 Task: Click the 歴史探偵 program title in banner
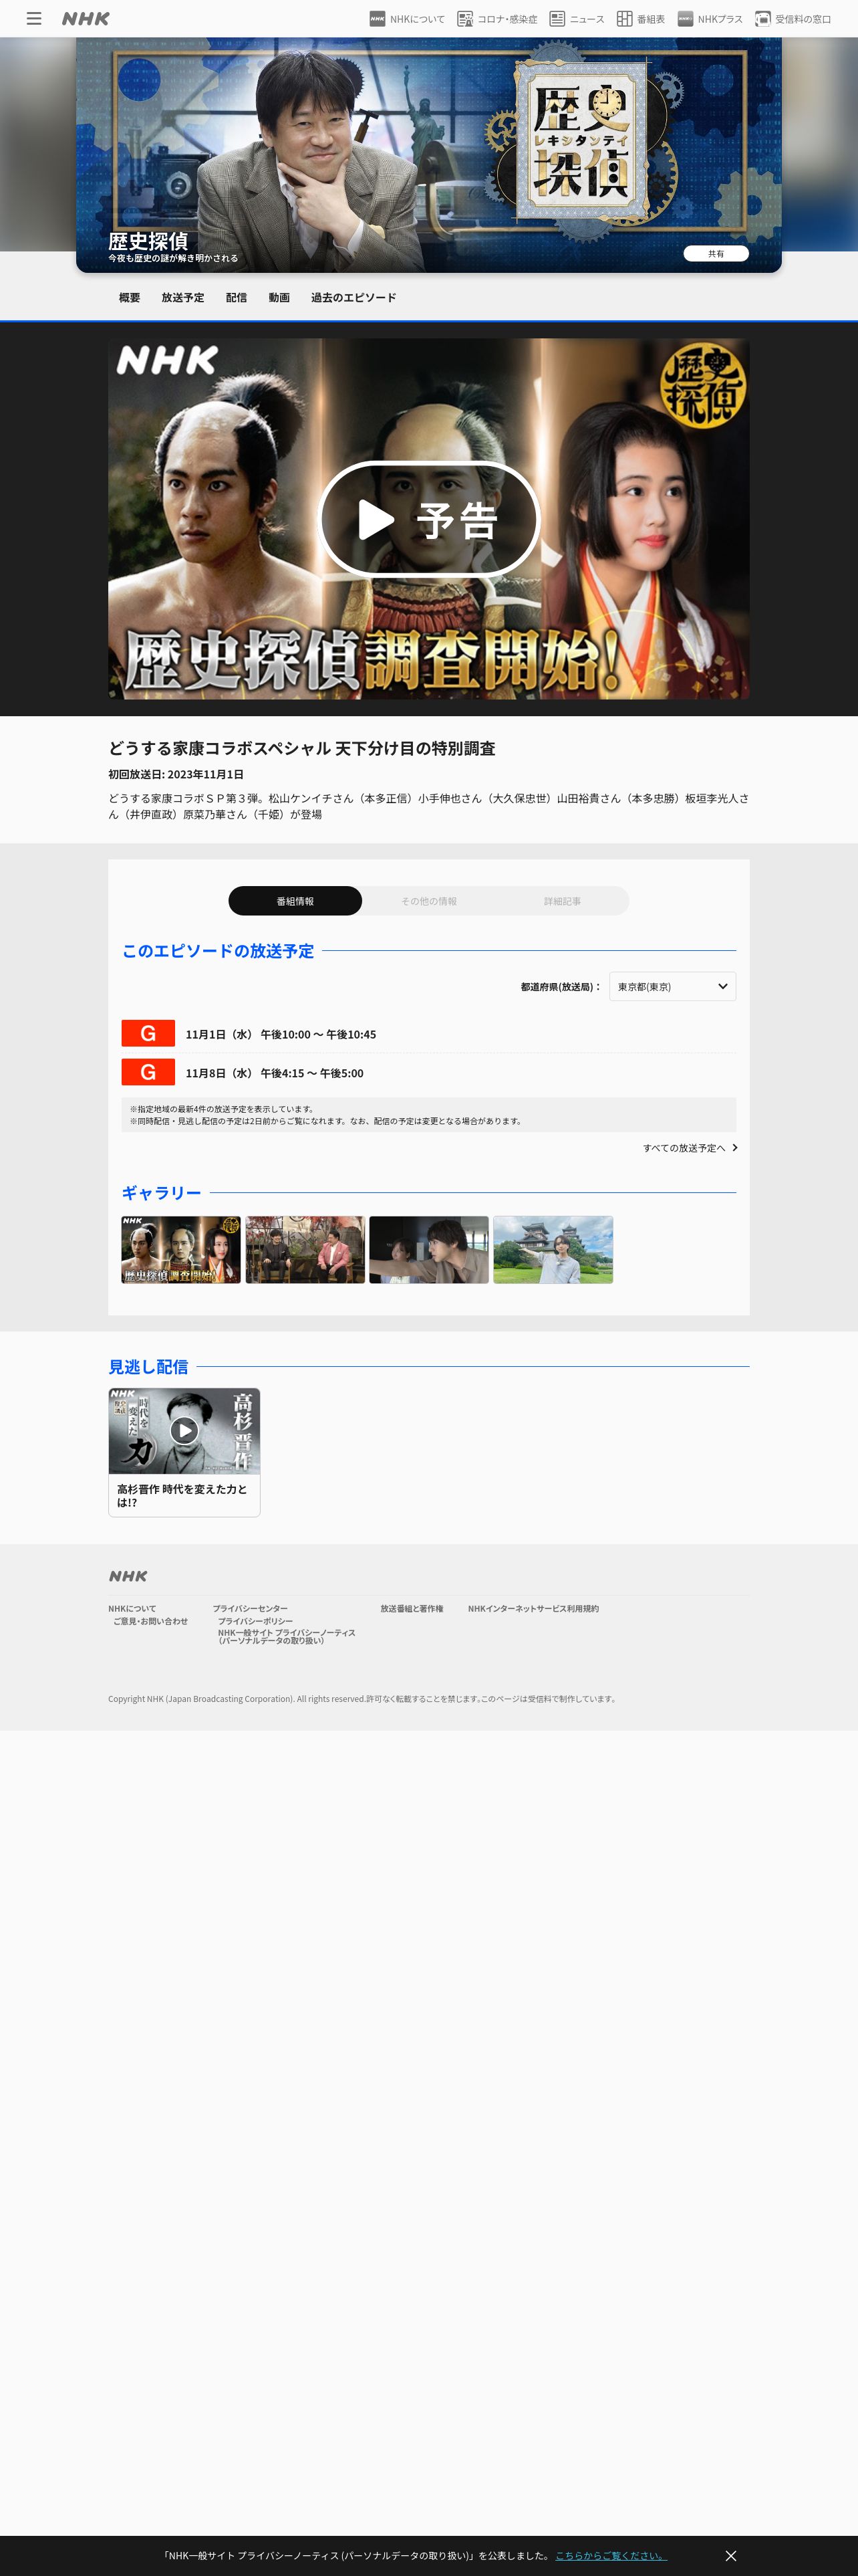pyautogui.click(x=148, y=241)
